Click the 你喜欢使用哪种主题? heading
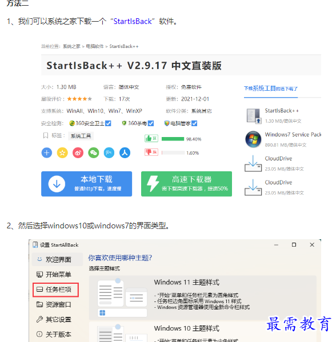This screenshot has width=336, height=342. tap(120, 258)
